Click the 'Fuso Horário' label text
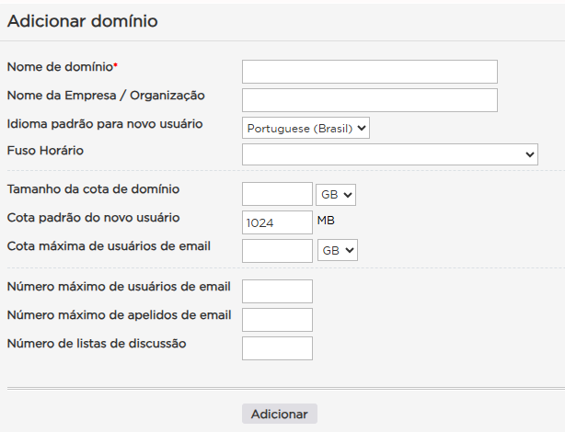 [45, 150]
